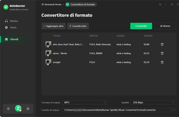Delete the 'tonight' track
The height and width of the screenshot is (117, 179).
[162, 62]
